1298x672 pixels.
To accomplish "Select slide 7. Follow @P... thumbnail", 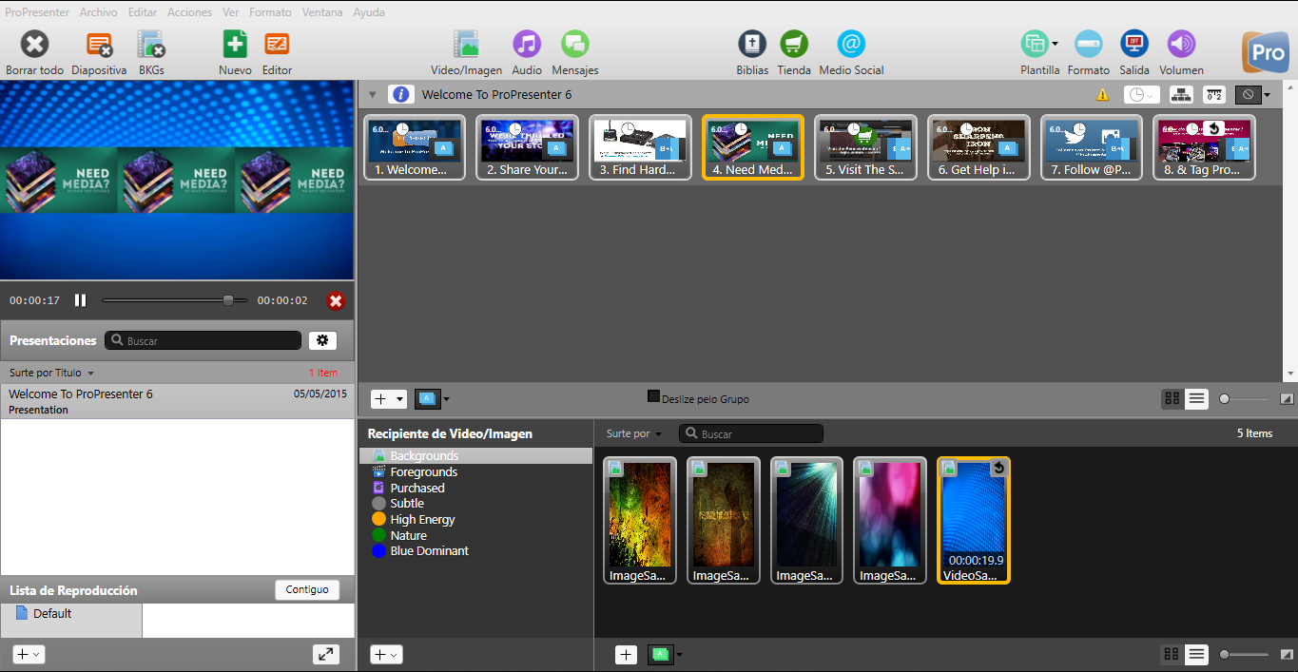I will (x=1091, y=147).
